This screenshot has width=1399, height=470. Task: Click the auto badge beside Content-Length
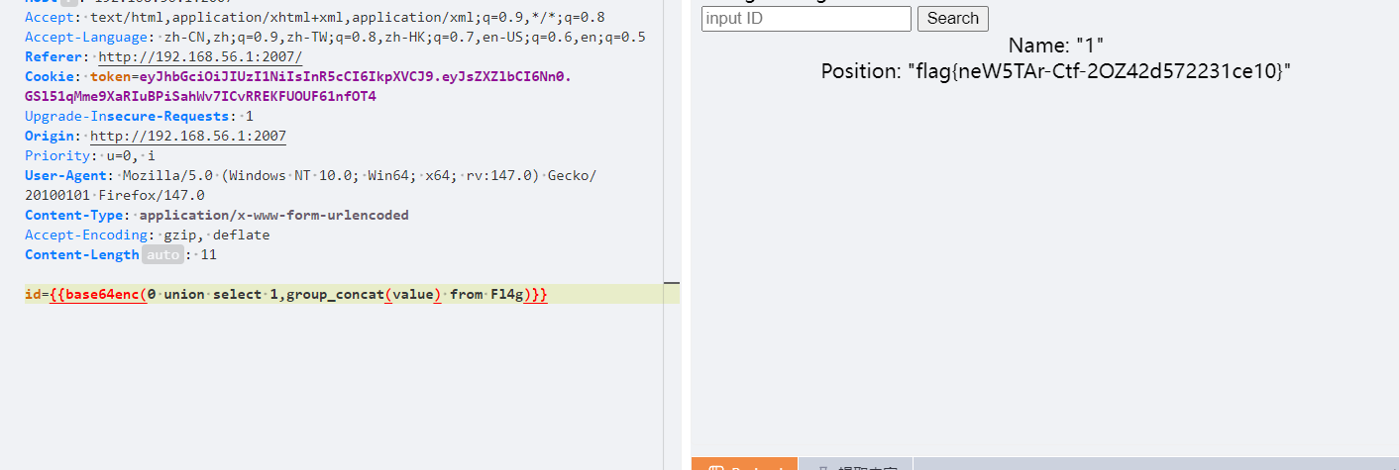(162, 255)
